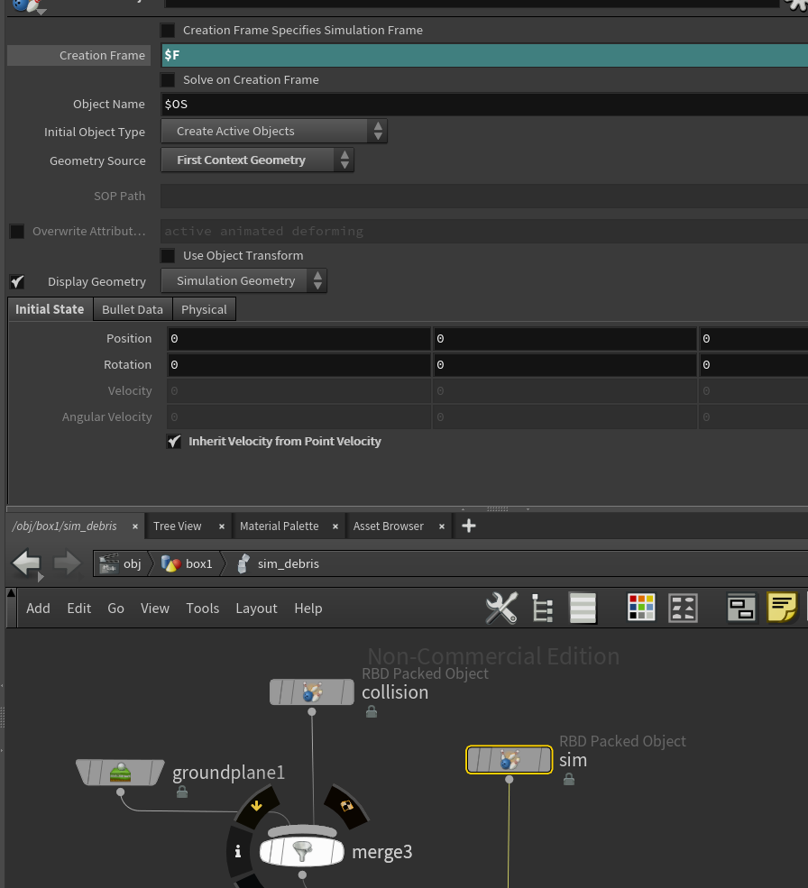Switch to the Material Palette tab
This screenshot has width=808, height=888.
coord(280,526)
